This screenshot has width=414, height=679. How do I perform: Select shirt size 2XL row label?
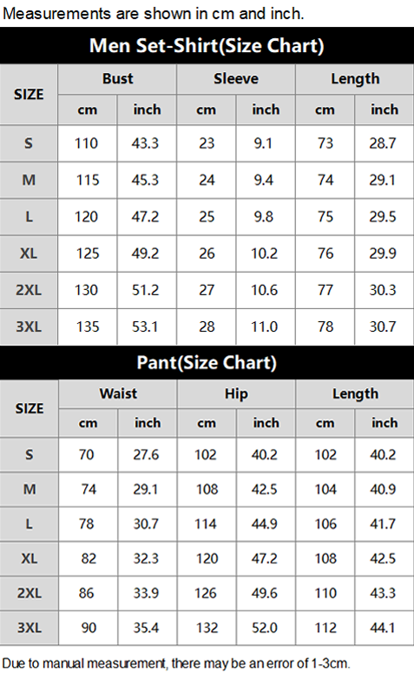[29, 290]
